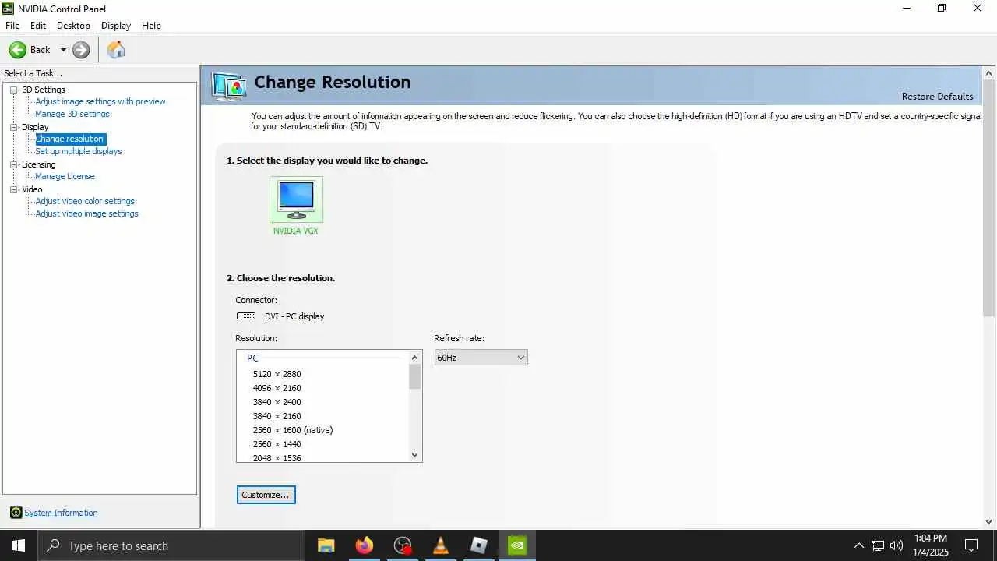Collapse the Display tree node
The height and width of the screenshot is (561, 997).
(13, 127)
